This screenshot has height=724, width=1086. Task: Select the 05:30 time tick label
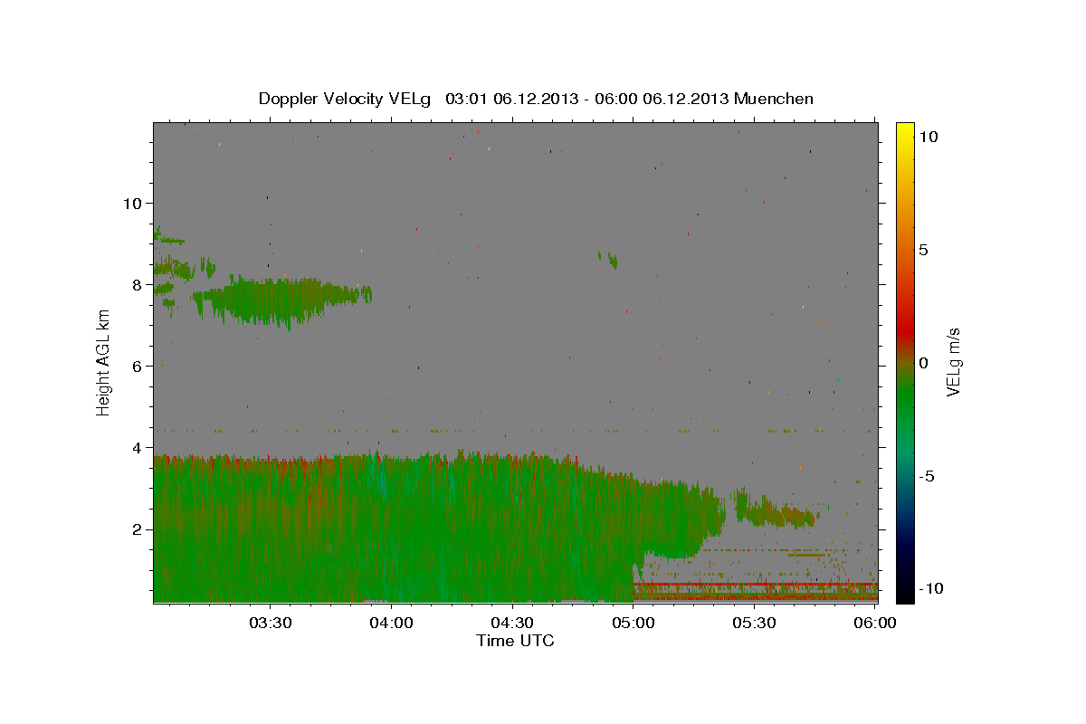point(755,623)
